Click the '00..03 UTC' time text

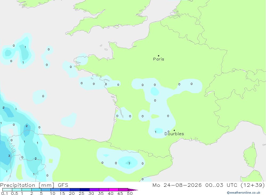pos(221,185)
